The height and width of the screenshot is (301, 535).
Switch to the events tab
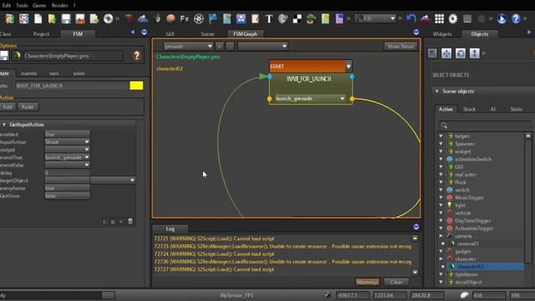[x=29, y=74]
